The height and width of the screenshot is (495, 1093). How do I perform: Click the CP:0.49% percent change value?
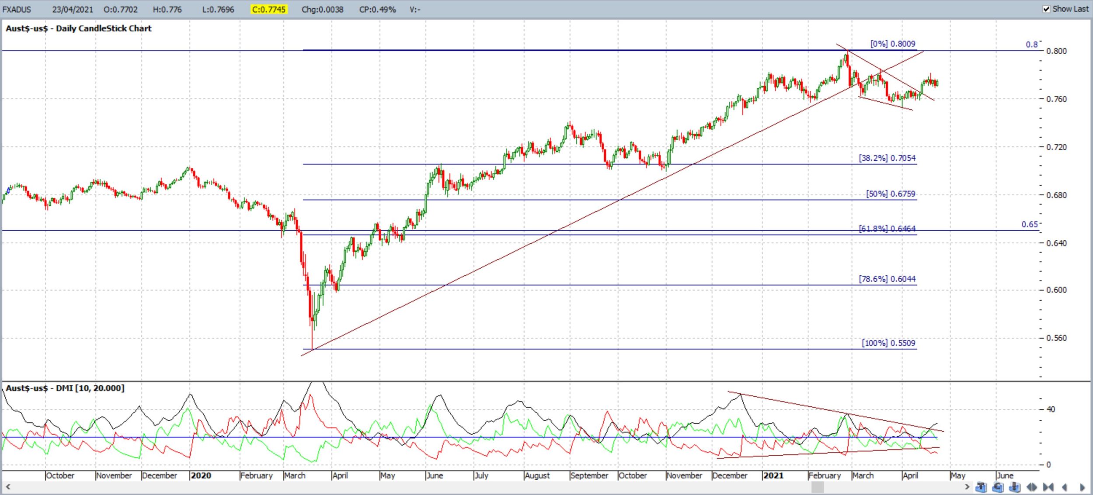coord(377,9)
